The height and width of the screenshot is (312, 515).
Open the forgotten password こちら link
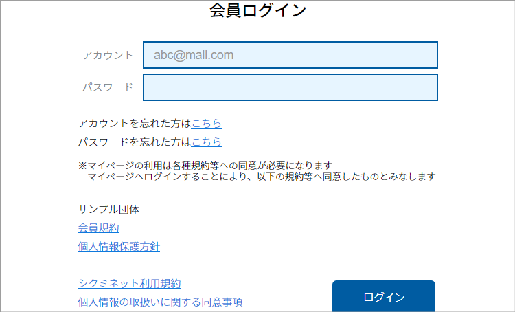click(x=207, y=142)
